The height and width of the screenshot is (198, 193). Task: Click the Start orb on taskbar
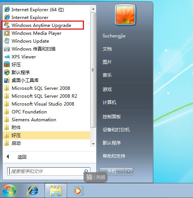tap(9, 191)
